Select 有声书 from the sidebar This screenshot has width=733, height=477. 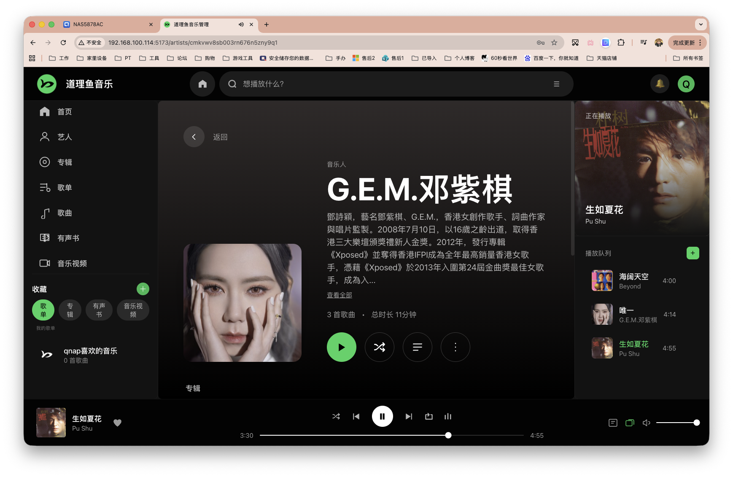(x=67, y=237)
